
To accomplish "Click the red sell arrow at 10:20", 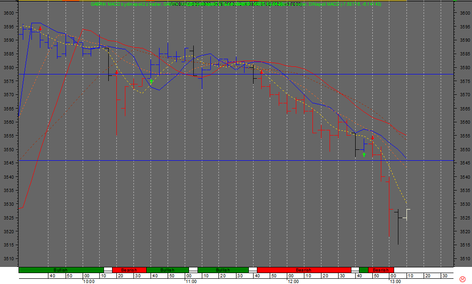I will [117, 73].
